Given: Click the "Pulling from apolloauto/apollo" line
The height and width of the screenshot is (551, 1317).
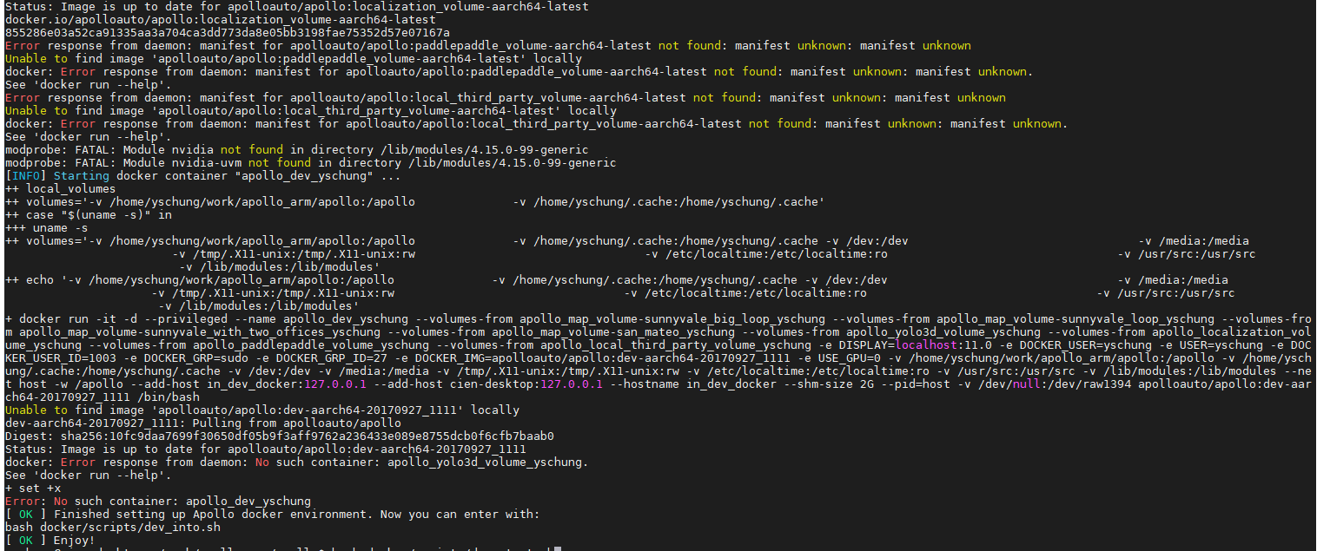Looking at the screenshot, I should click(202, 423).
